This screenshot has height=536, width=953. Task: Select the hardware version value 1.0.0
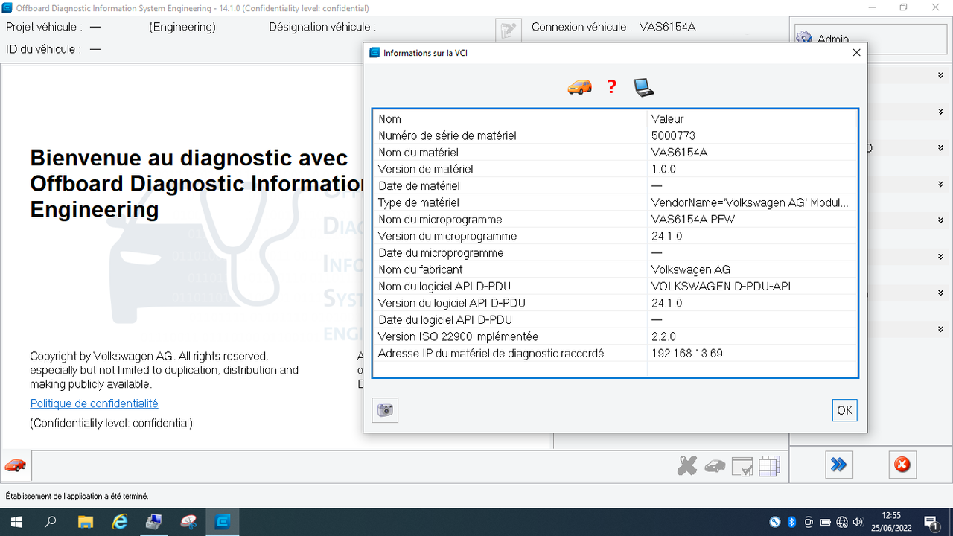click(x=666, y=169)
